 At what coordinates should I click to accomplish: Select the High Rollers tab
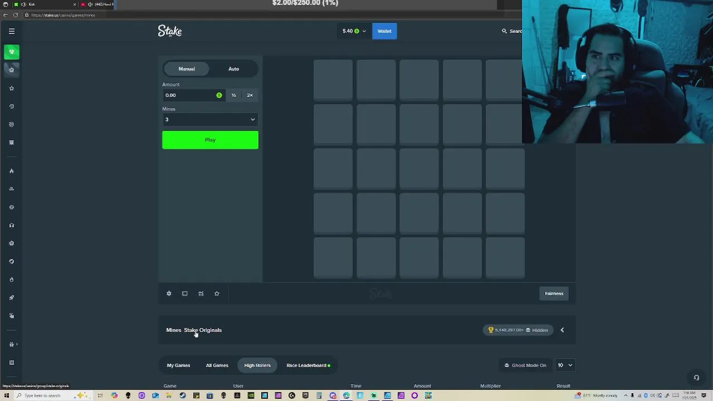(x=257, y=365)
